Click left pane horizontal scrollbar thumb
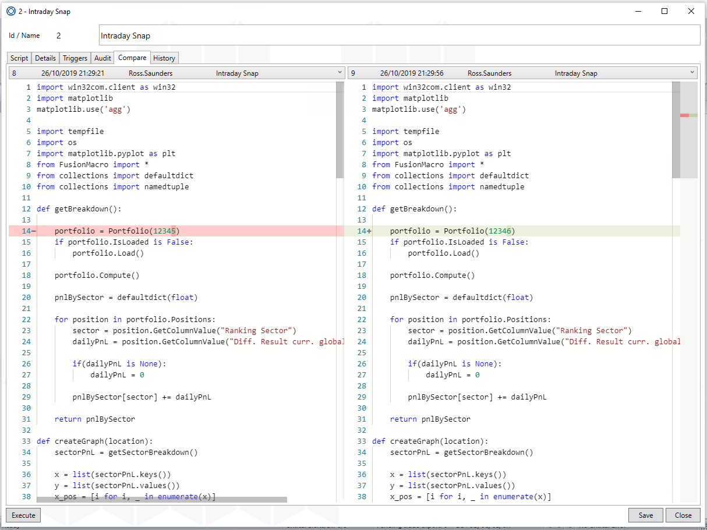 (162, 500)
